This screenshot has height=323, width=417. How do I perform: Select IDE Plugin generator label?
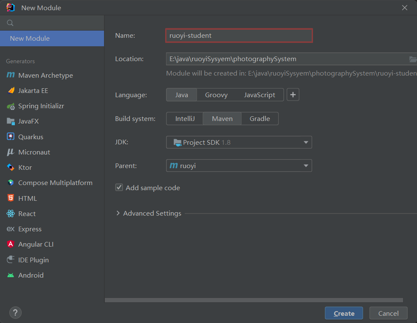34,260
